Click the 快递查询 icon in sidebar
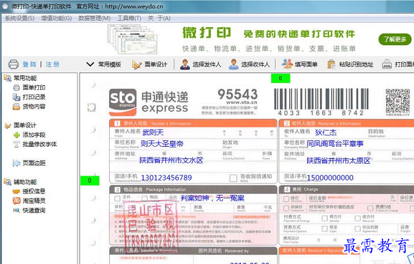Screen dimensions: 414x264 coord(16,211)
